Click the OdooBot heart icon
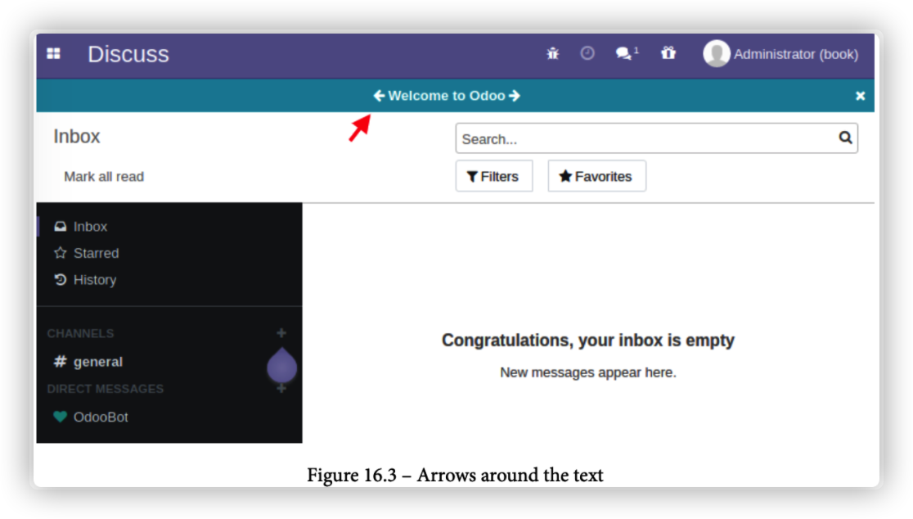Screen dimensions: 913x519 point(60,417)
